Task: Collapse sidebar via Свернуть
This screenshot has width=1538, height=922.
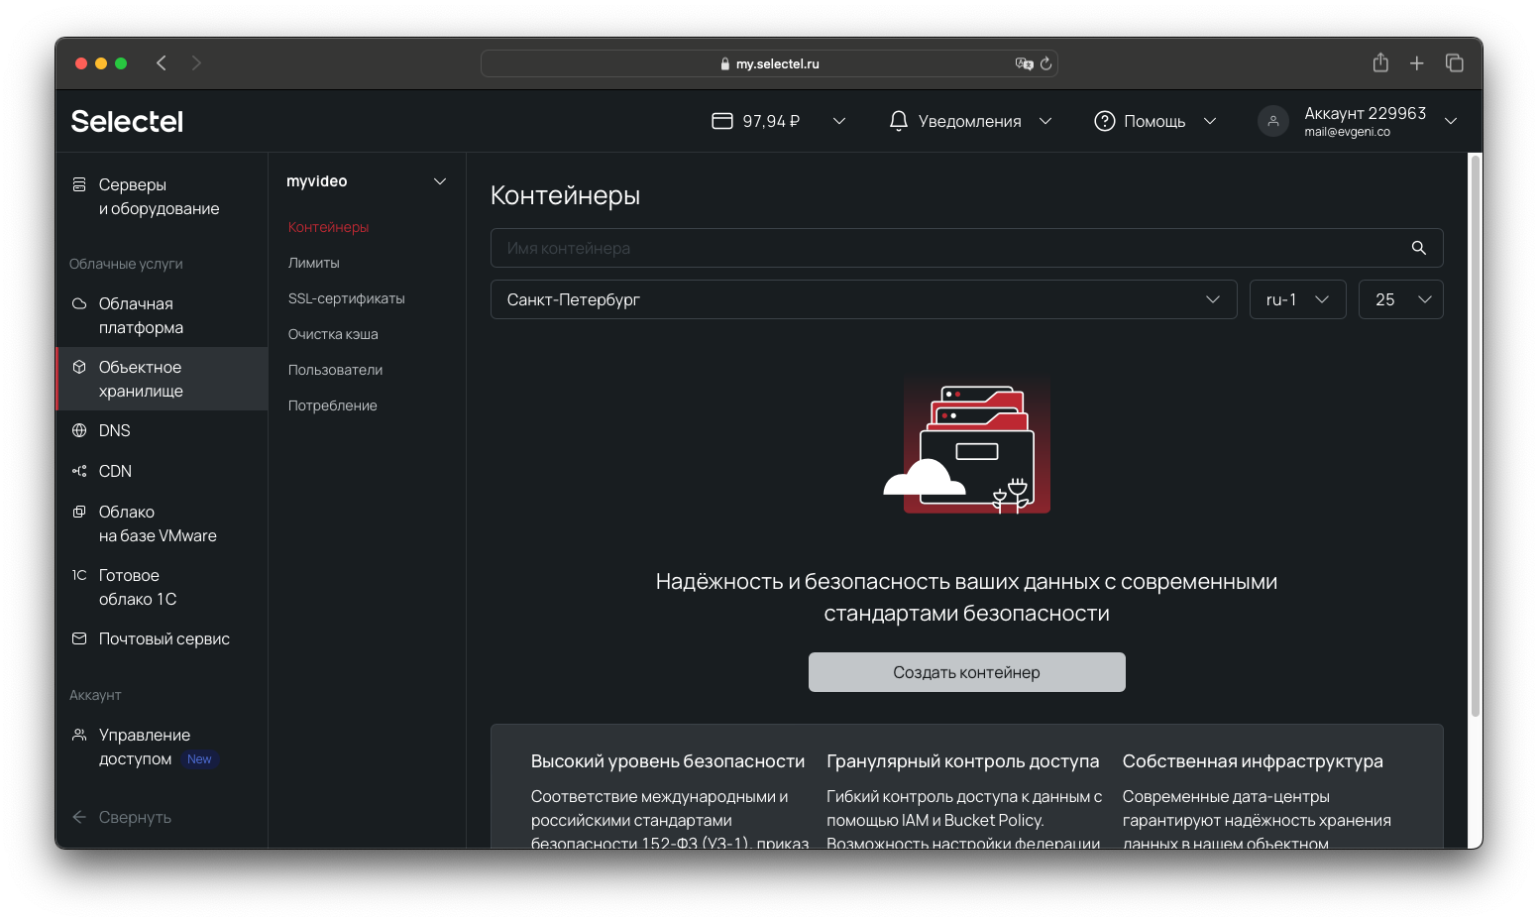Action: click(135, 817)
